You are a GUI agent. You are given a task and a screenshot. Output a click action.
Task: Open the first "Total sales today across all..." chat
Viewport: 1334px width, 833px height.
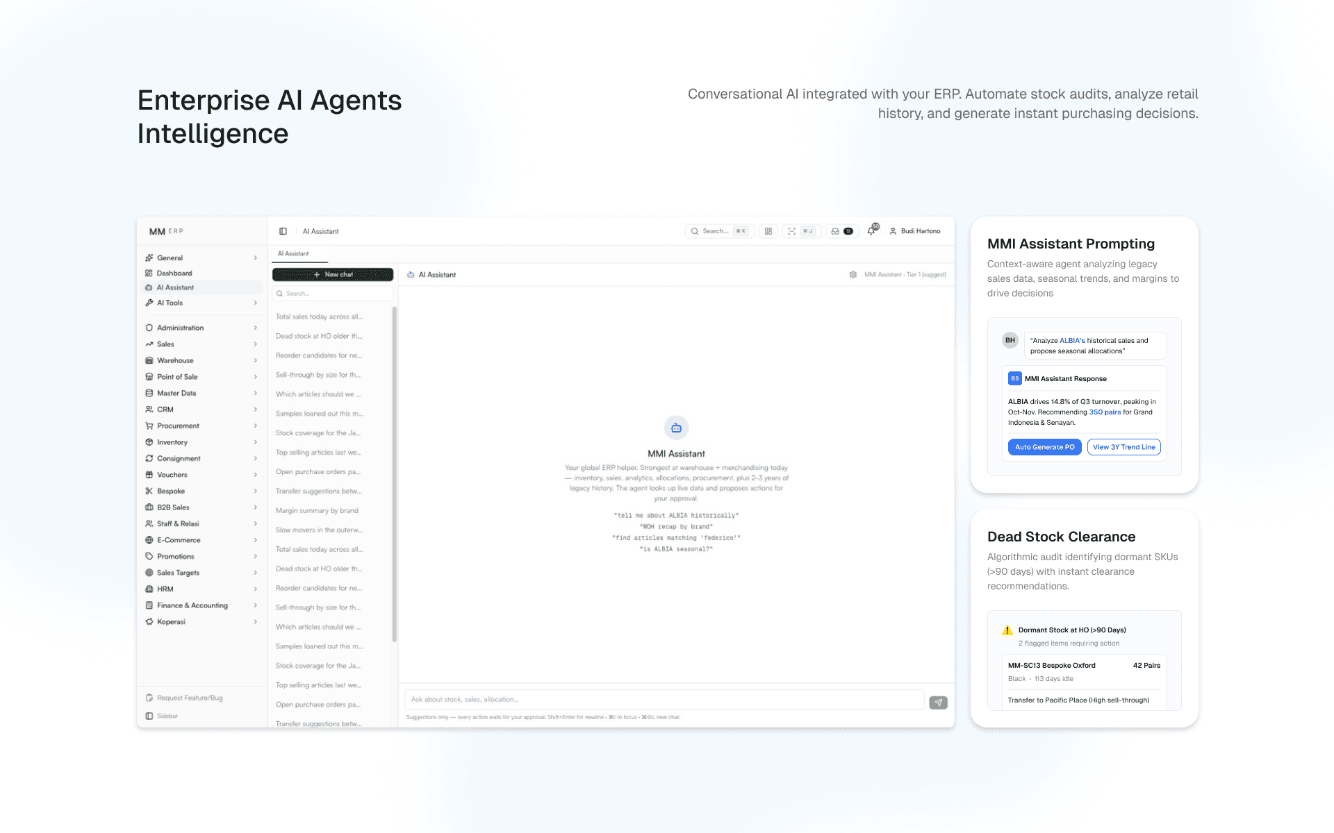[x=319, y=317]
